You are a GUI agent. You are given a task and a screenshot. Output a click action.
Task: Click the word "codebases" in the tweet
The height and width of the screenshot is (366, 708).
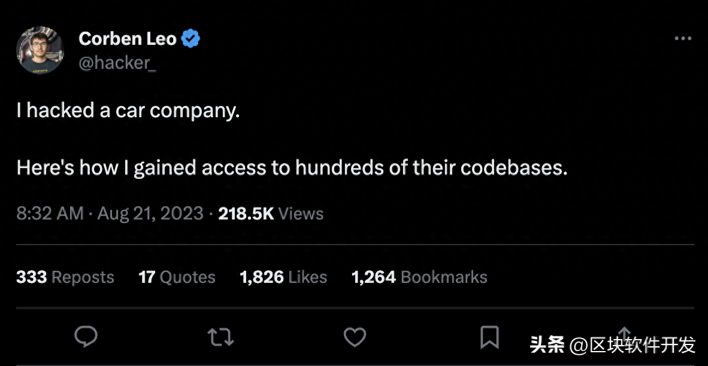513,168
